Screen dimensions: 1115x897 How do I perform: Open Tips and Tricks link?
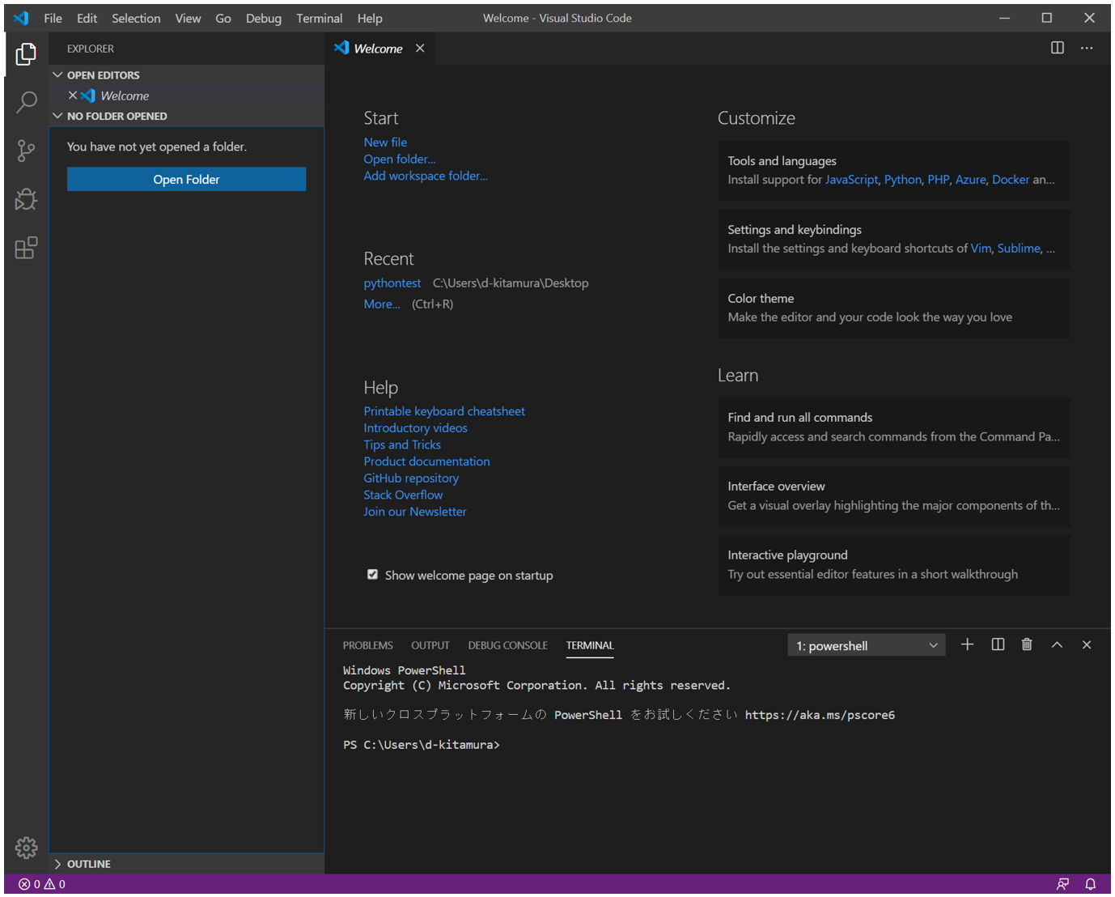tap(402, 444)
